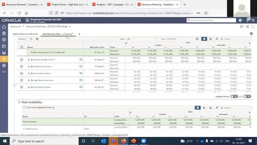Image resolution: width=257 pixels, height=145 pixels.
Task: Open Firefox from the Windows taskbar
Action: pos(123,141)
